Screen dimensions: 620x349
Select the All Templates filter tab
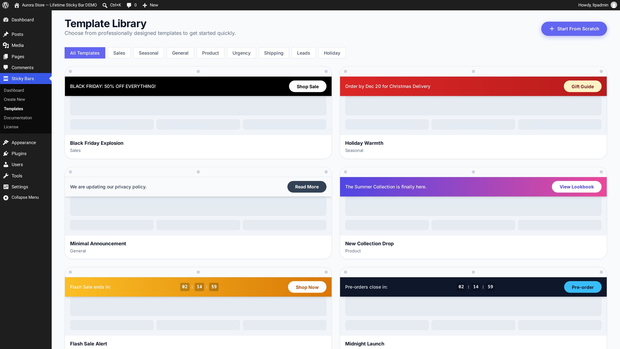pos(85,53)
